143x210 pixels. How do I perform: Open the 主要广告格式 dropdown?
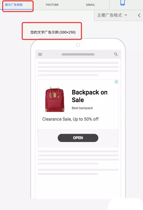[x=112, y=15]
